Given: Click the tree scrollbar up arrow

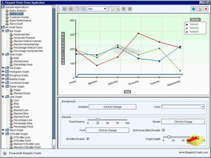Looking at the screenshot, I should click(x=54, y=7).
